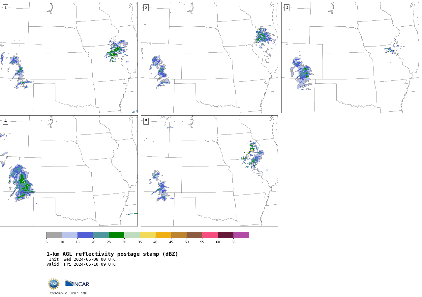Click the member number label '3'

[x=286, y=8]
